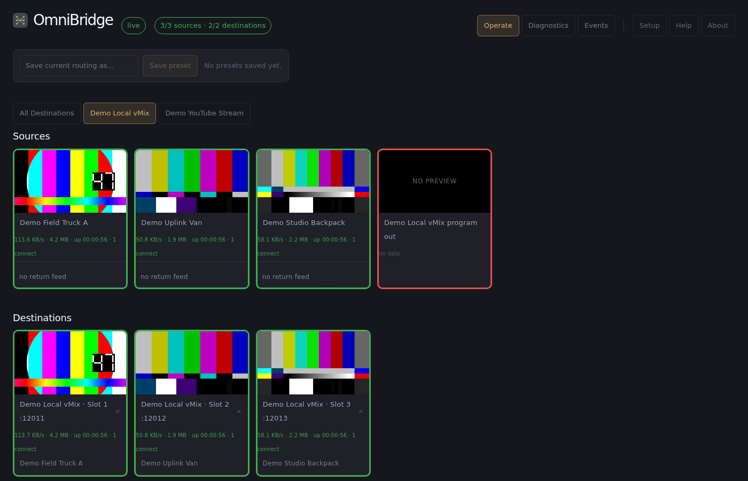Click the Demo Uplink Van source name
This screenshot has height=481, width=748.
(172, 223)
